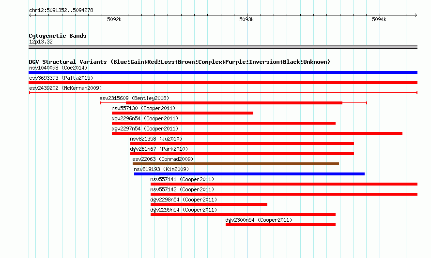The image size is (431, 258).
Task: Open the nsv819193 (Kim2009) label
Action: [x=161, y=169]
